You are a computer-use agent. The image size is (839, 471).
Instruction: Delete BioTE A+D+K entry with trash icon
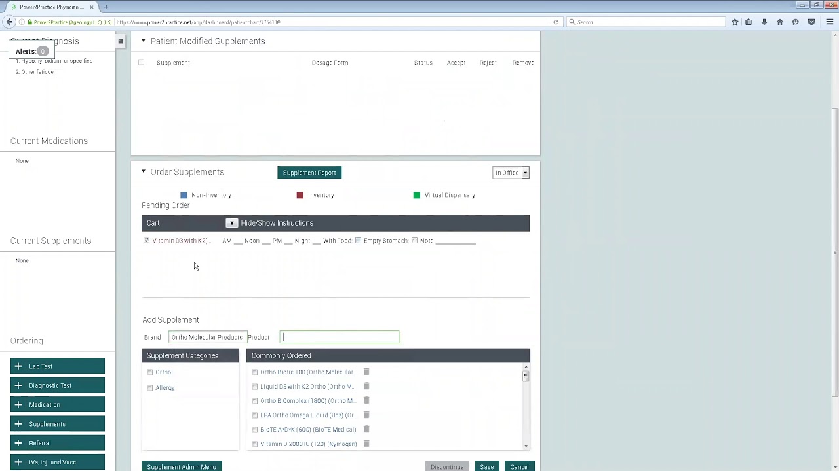point(366,429)
